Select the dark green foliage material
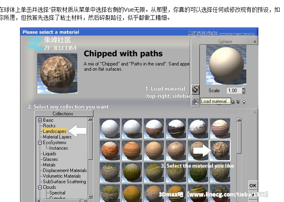The width and height of the screenshot is (284, 202). pos(198,173)
